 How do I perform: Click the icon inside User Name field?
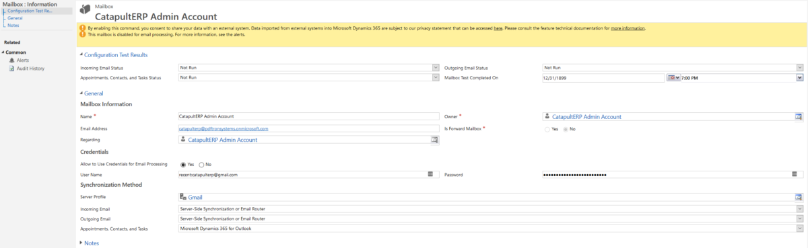point(430,174)
